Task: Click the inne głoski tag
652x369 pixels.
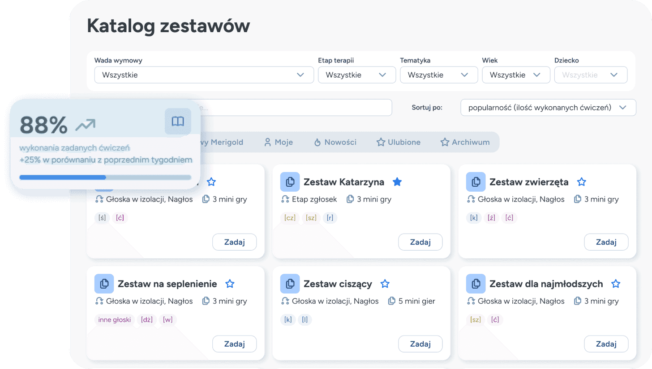Action: (115, 320)
